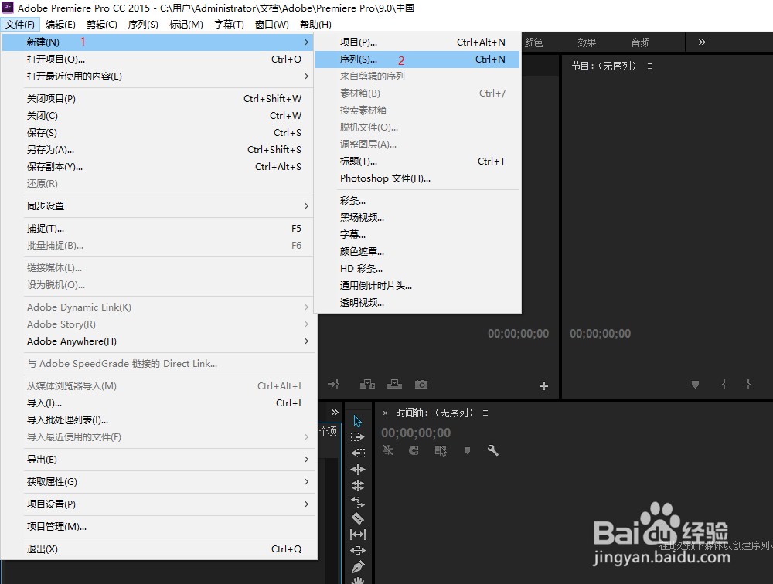This screenshot has height=584, width=773.
Task: Expand the 新建(N) submenu
Action: pyautogui.click(x=158, y=42)
